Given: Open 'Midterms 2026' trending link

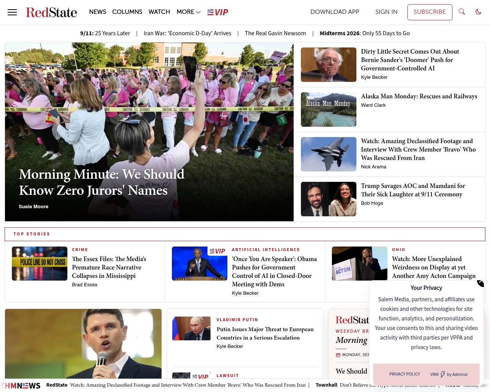Looking at the screenshot, I should pos(365,33).
